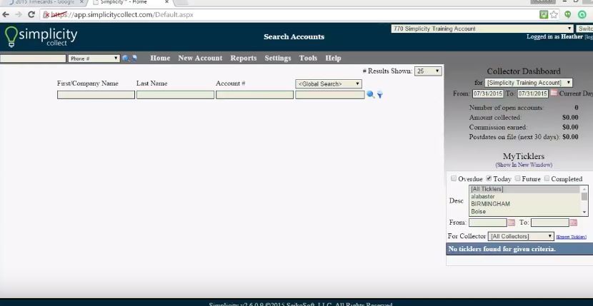Image resolution: width=593 pixels, height=306 pixels.
Task: Open the Phone # search type dropdown
Action: [94, 58]
